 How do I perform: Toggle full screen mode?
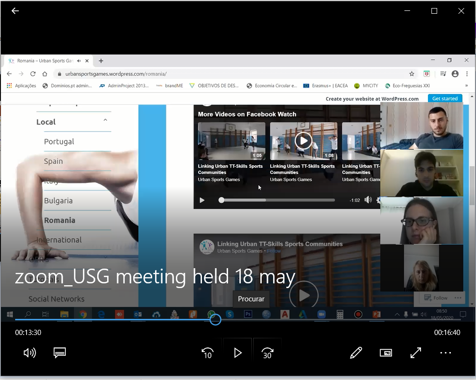[416, 353]
